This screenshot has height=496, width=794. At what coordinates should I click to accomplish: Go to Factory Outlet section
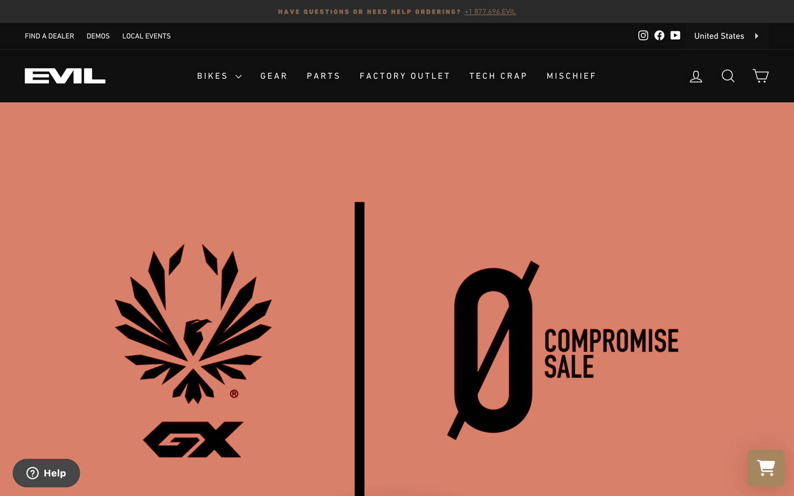coord(405,76)
